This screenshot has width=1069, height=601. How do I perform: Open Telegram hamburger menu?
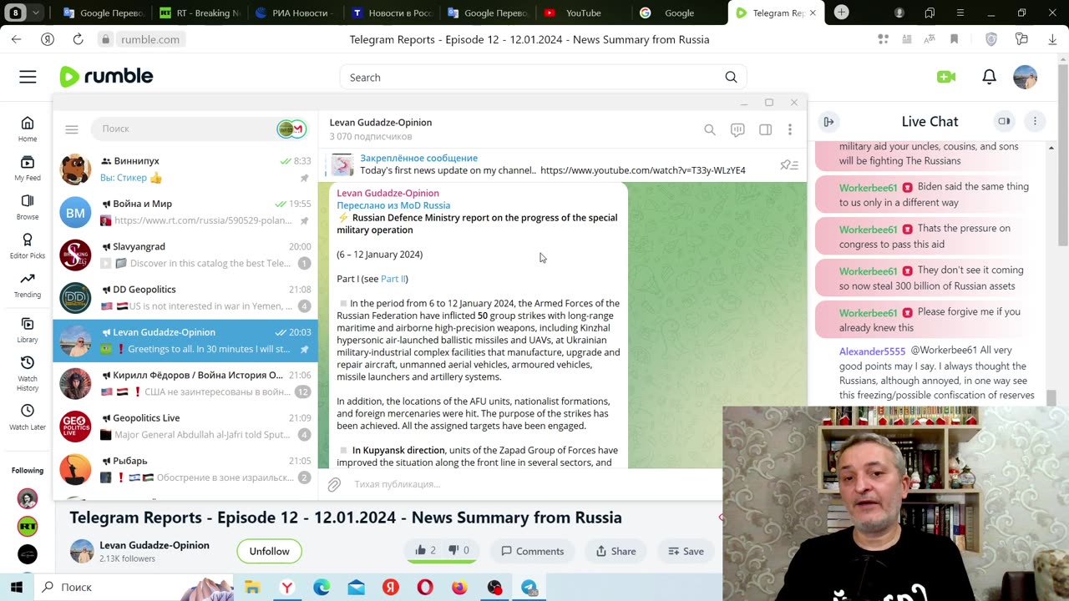72,129
